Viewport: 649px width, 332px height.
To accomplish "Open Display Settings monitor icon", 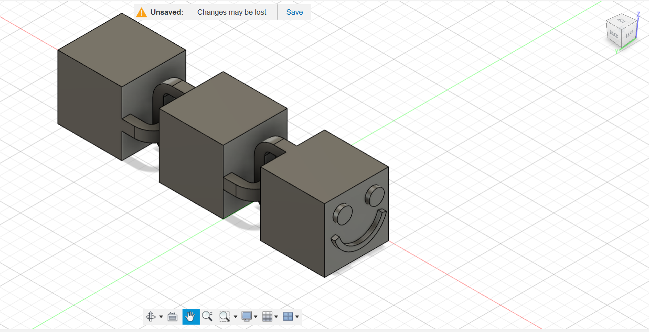I will point(246,317).
